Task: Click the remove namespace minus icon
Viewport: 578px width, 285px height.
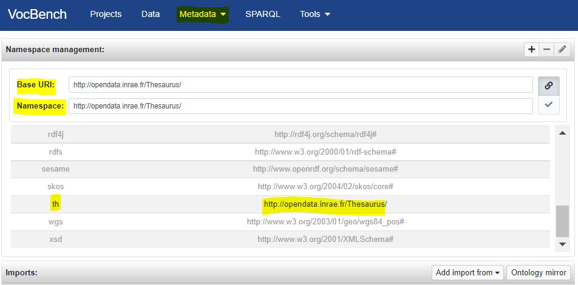Action: point(547,50)
